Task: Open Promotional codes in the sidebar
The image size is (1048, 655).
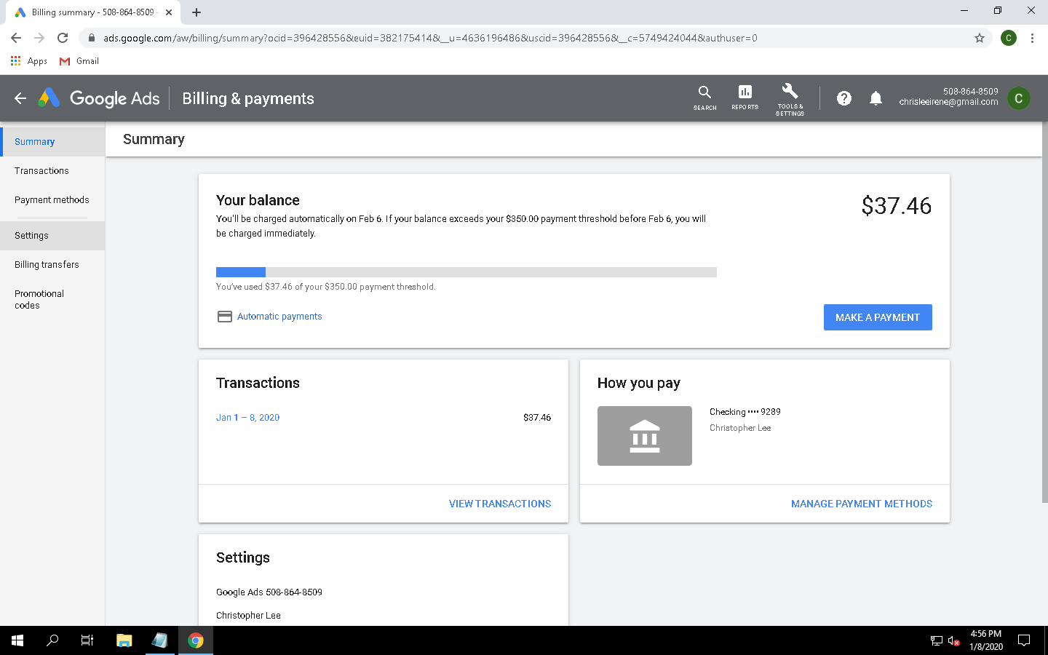Action: pyautogui.click(x=52, y=300)
